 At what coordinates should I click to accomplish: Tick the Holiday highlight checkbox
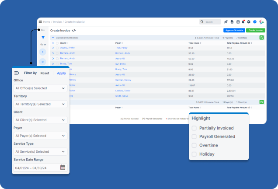point(194,154)
